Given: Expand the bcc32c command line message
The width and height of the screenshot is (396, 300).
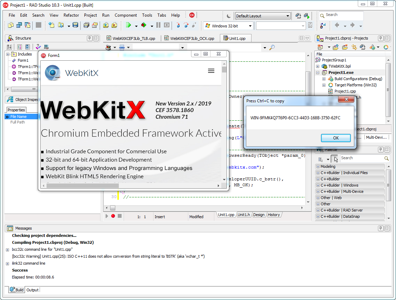Looking at the screenshot, I should point(7,250).
